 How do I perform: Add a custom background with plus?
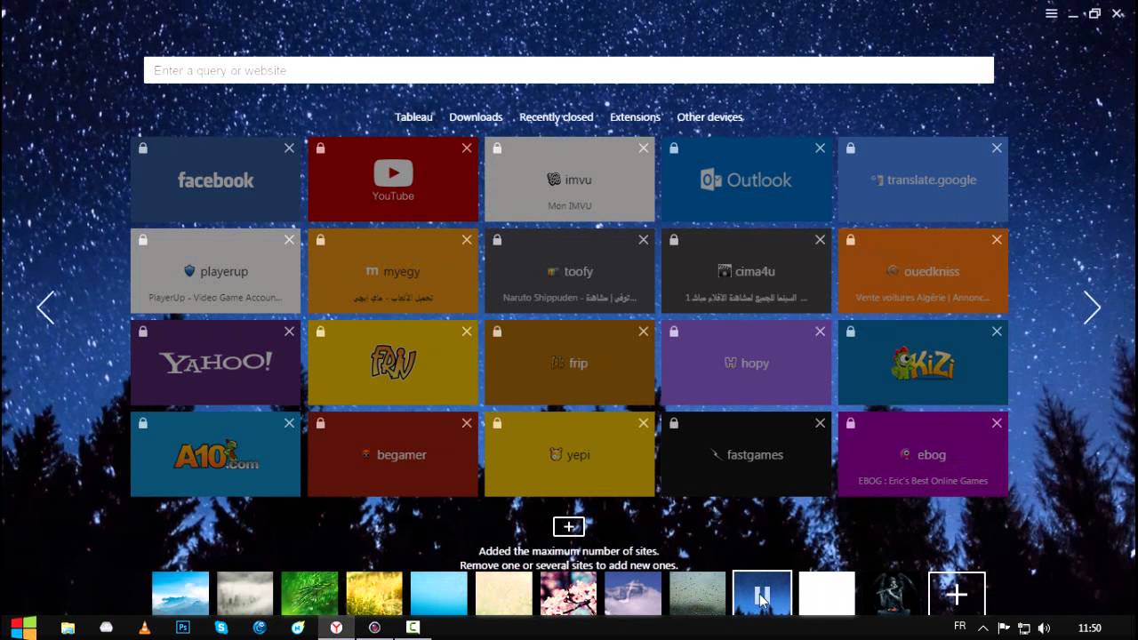[x=957, y=594]
